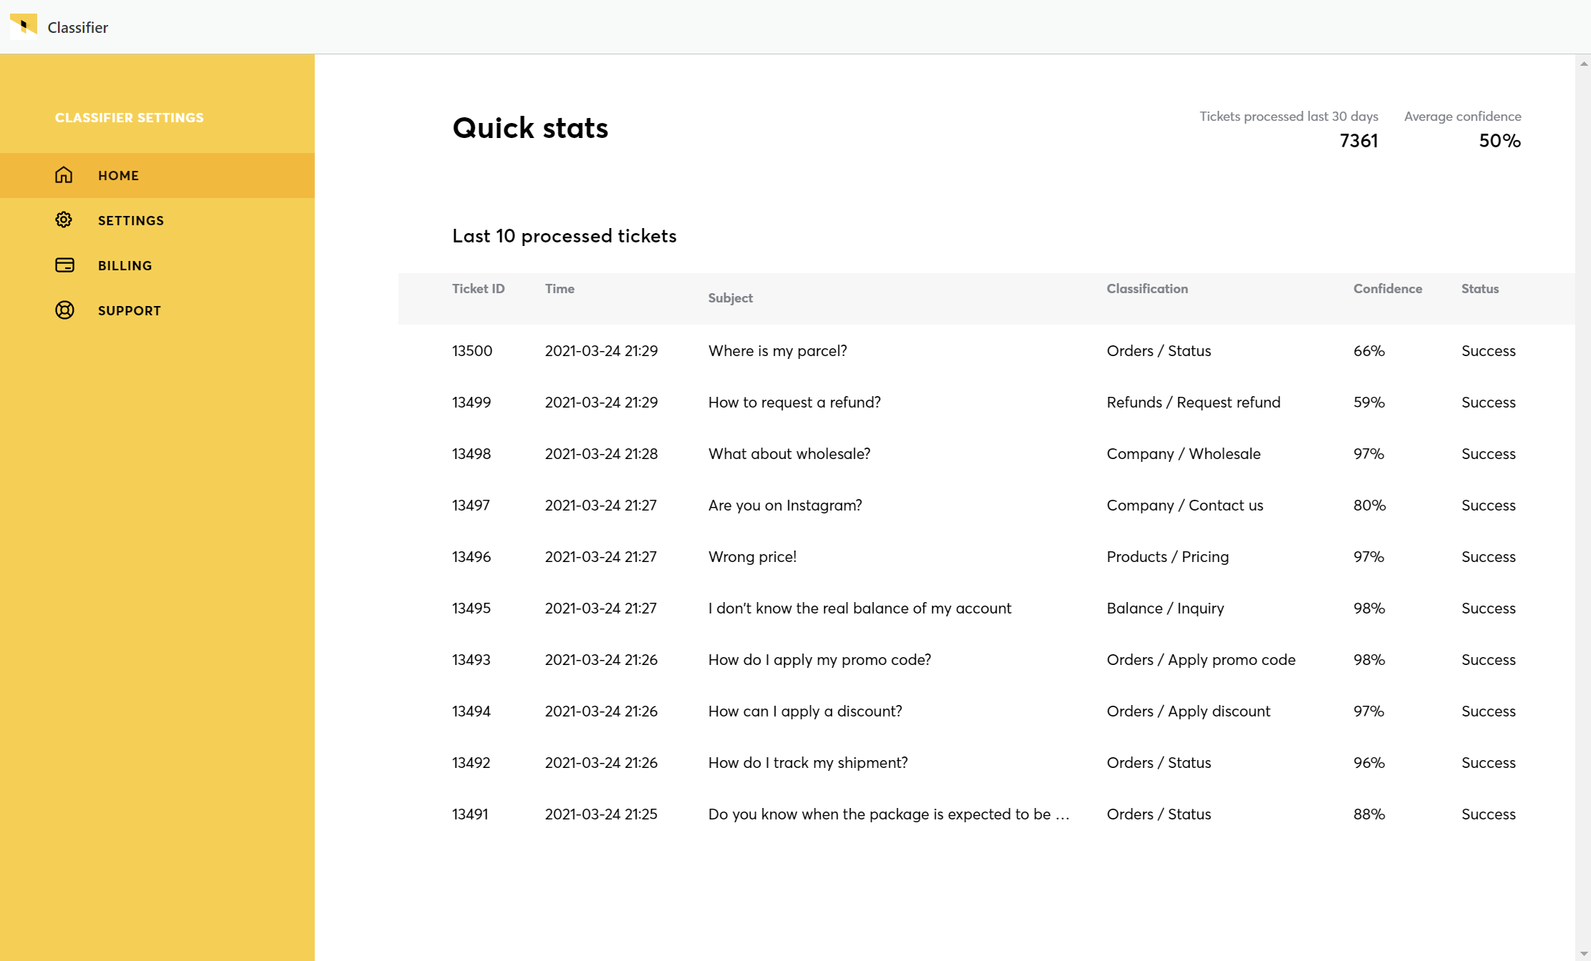Click the Support lifebuoy icon

coord(64,310)
